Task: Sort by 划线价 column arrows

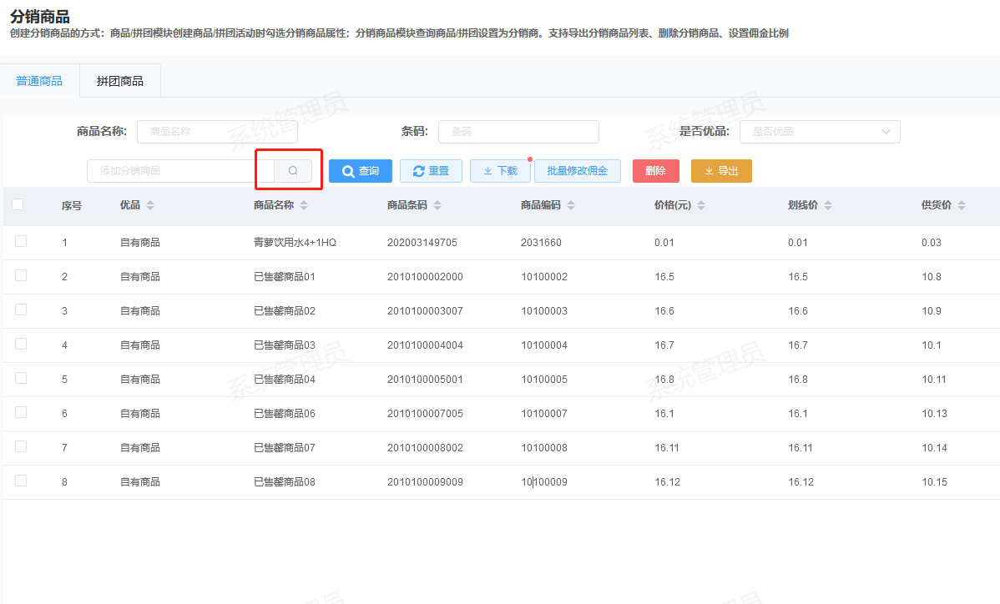Action: [828, 205]
